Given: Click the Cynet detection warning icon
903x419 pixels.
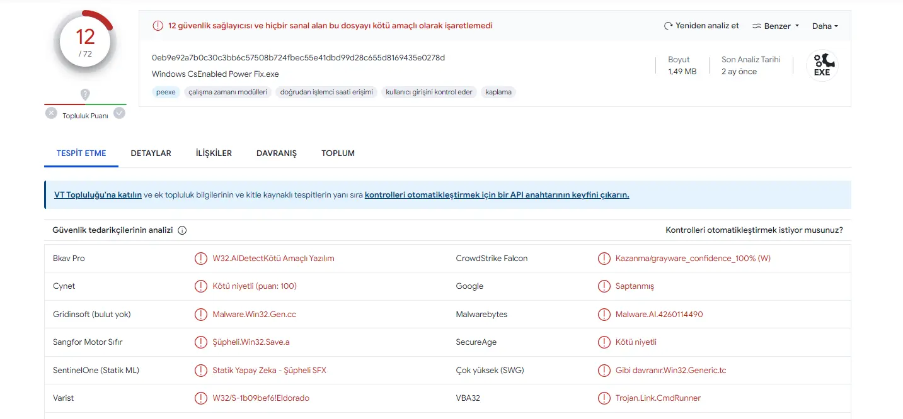Looking at the screenshot, I should [200, 286].
